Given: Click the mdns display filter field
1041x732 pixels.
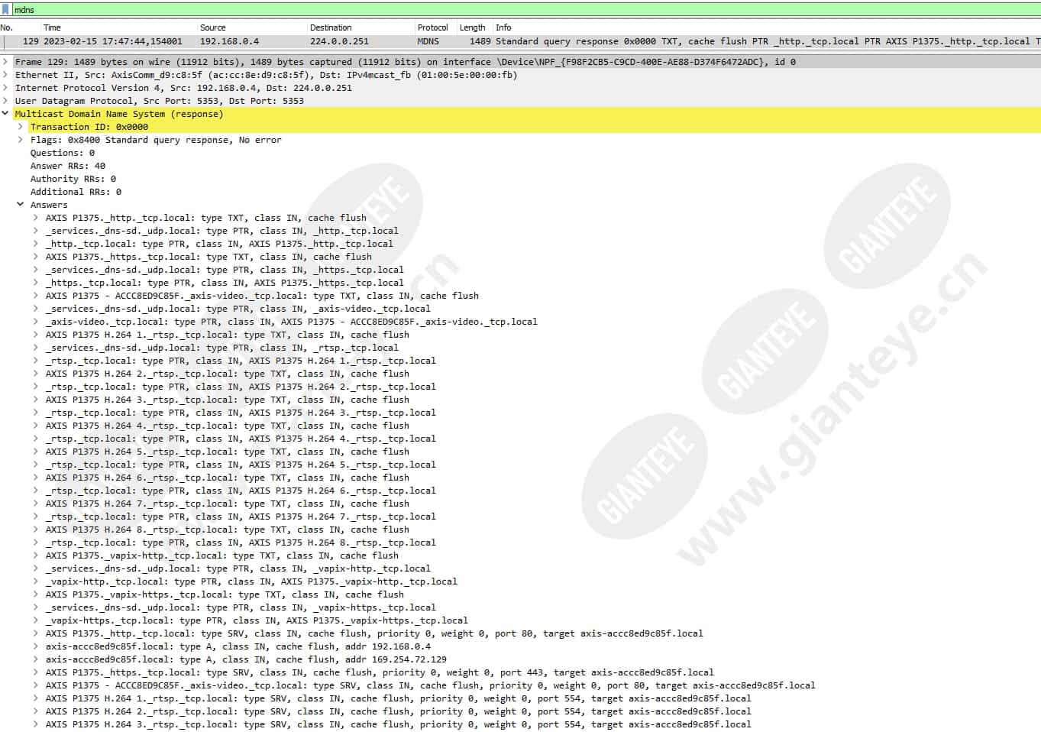Looking at the screenshot, I should 527,10.
